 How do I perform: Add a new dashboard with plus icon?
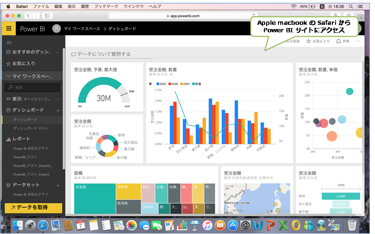click(58, 110)
